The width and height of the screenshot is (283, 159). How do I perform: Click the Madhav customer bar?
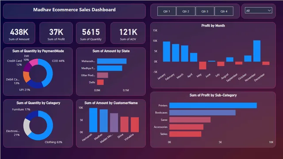click(103, 121)
